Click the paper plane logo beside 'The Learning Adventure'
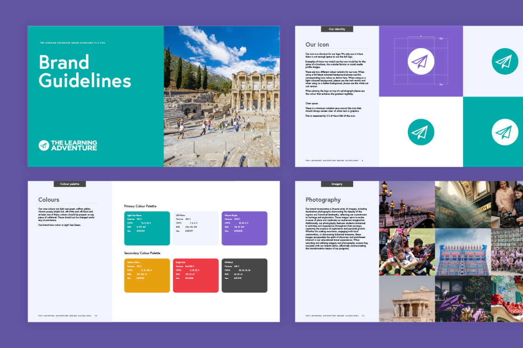 click(x=44, y=145)
